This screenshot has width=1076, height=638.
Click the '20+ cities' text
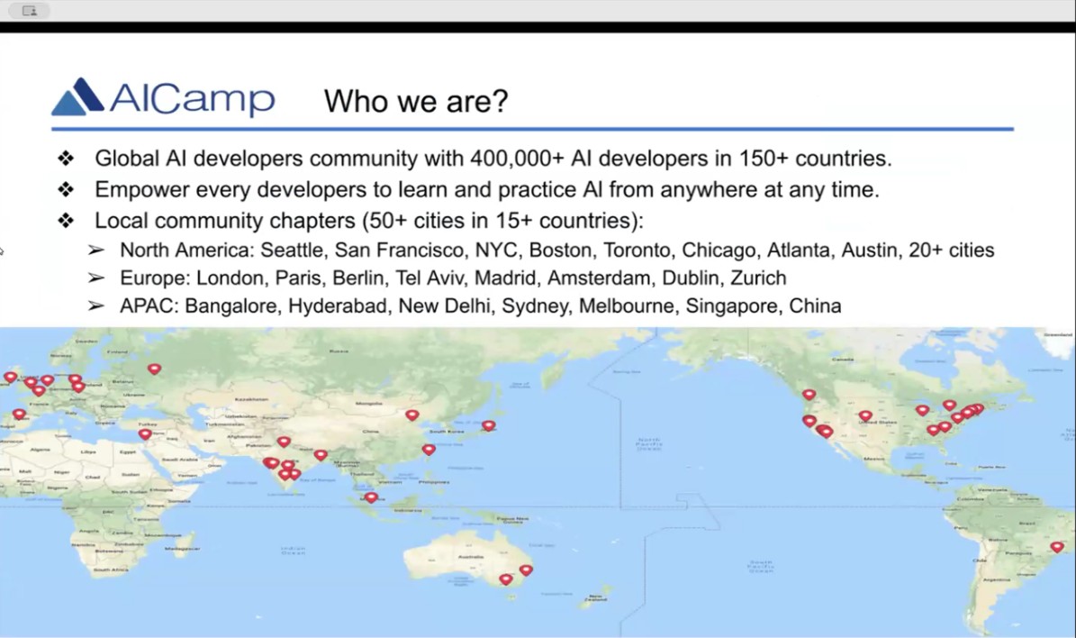click(951, 250)
